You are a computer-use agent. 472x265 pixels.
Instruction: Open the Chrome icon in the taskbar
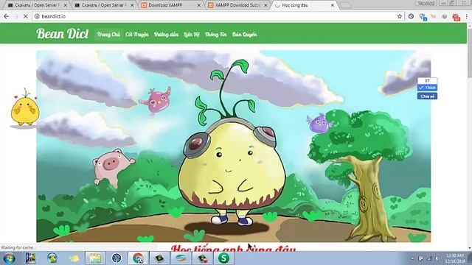click(x=138, y=258)
